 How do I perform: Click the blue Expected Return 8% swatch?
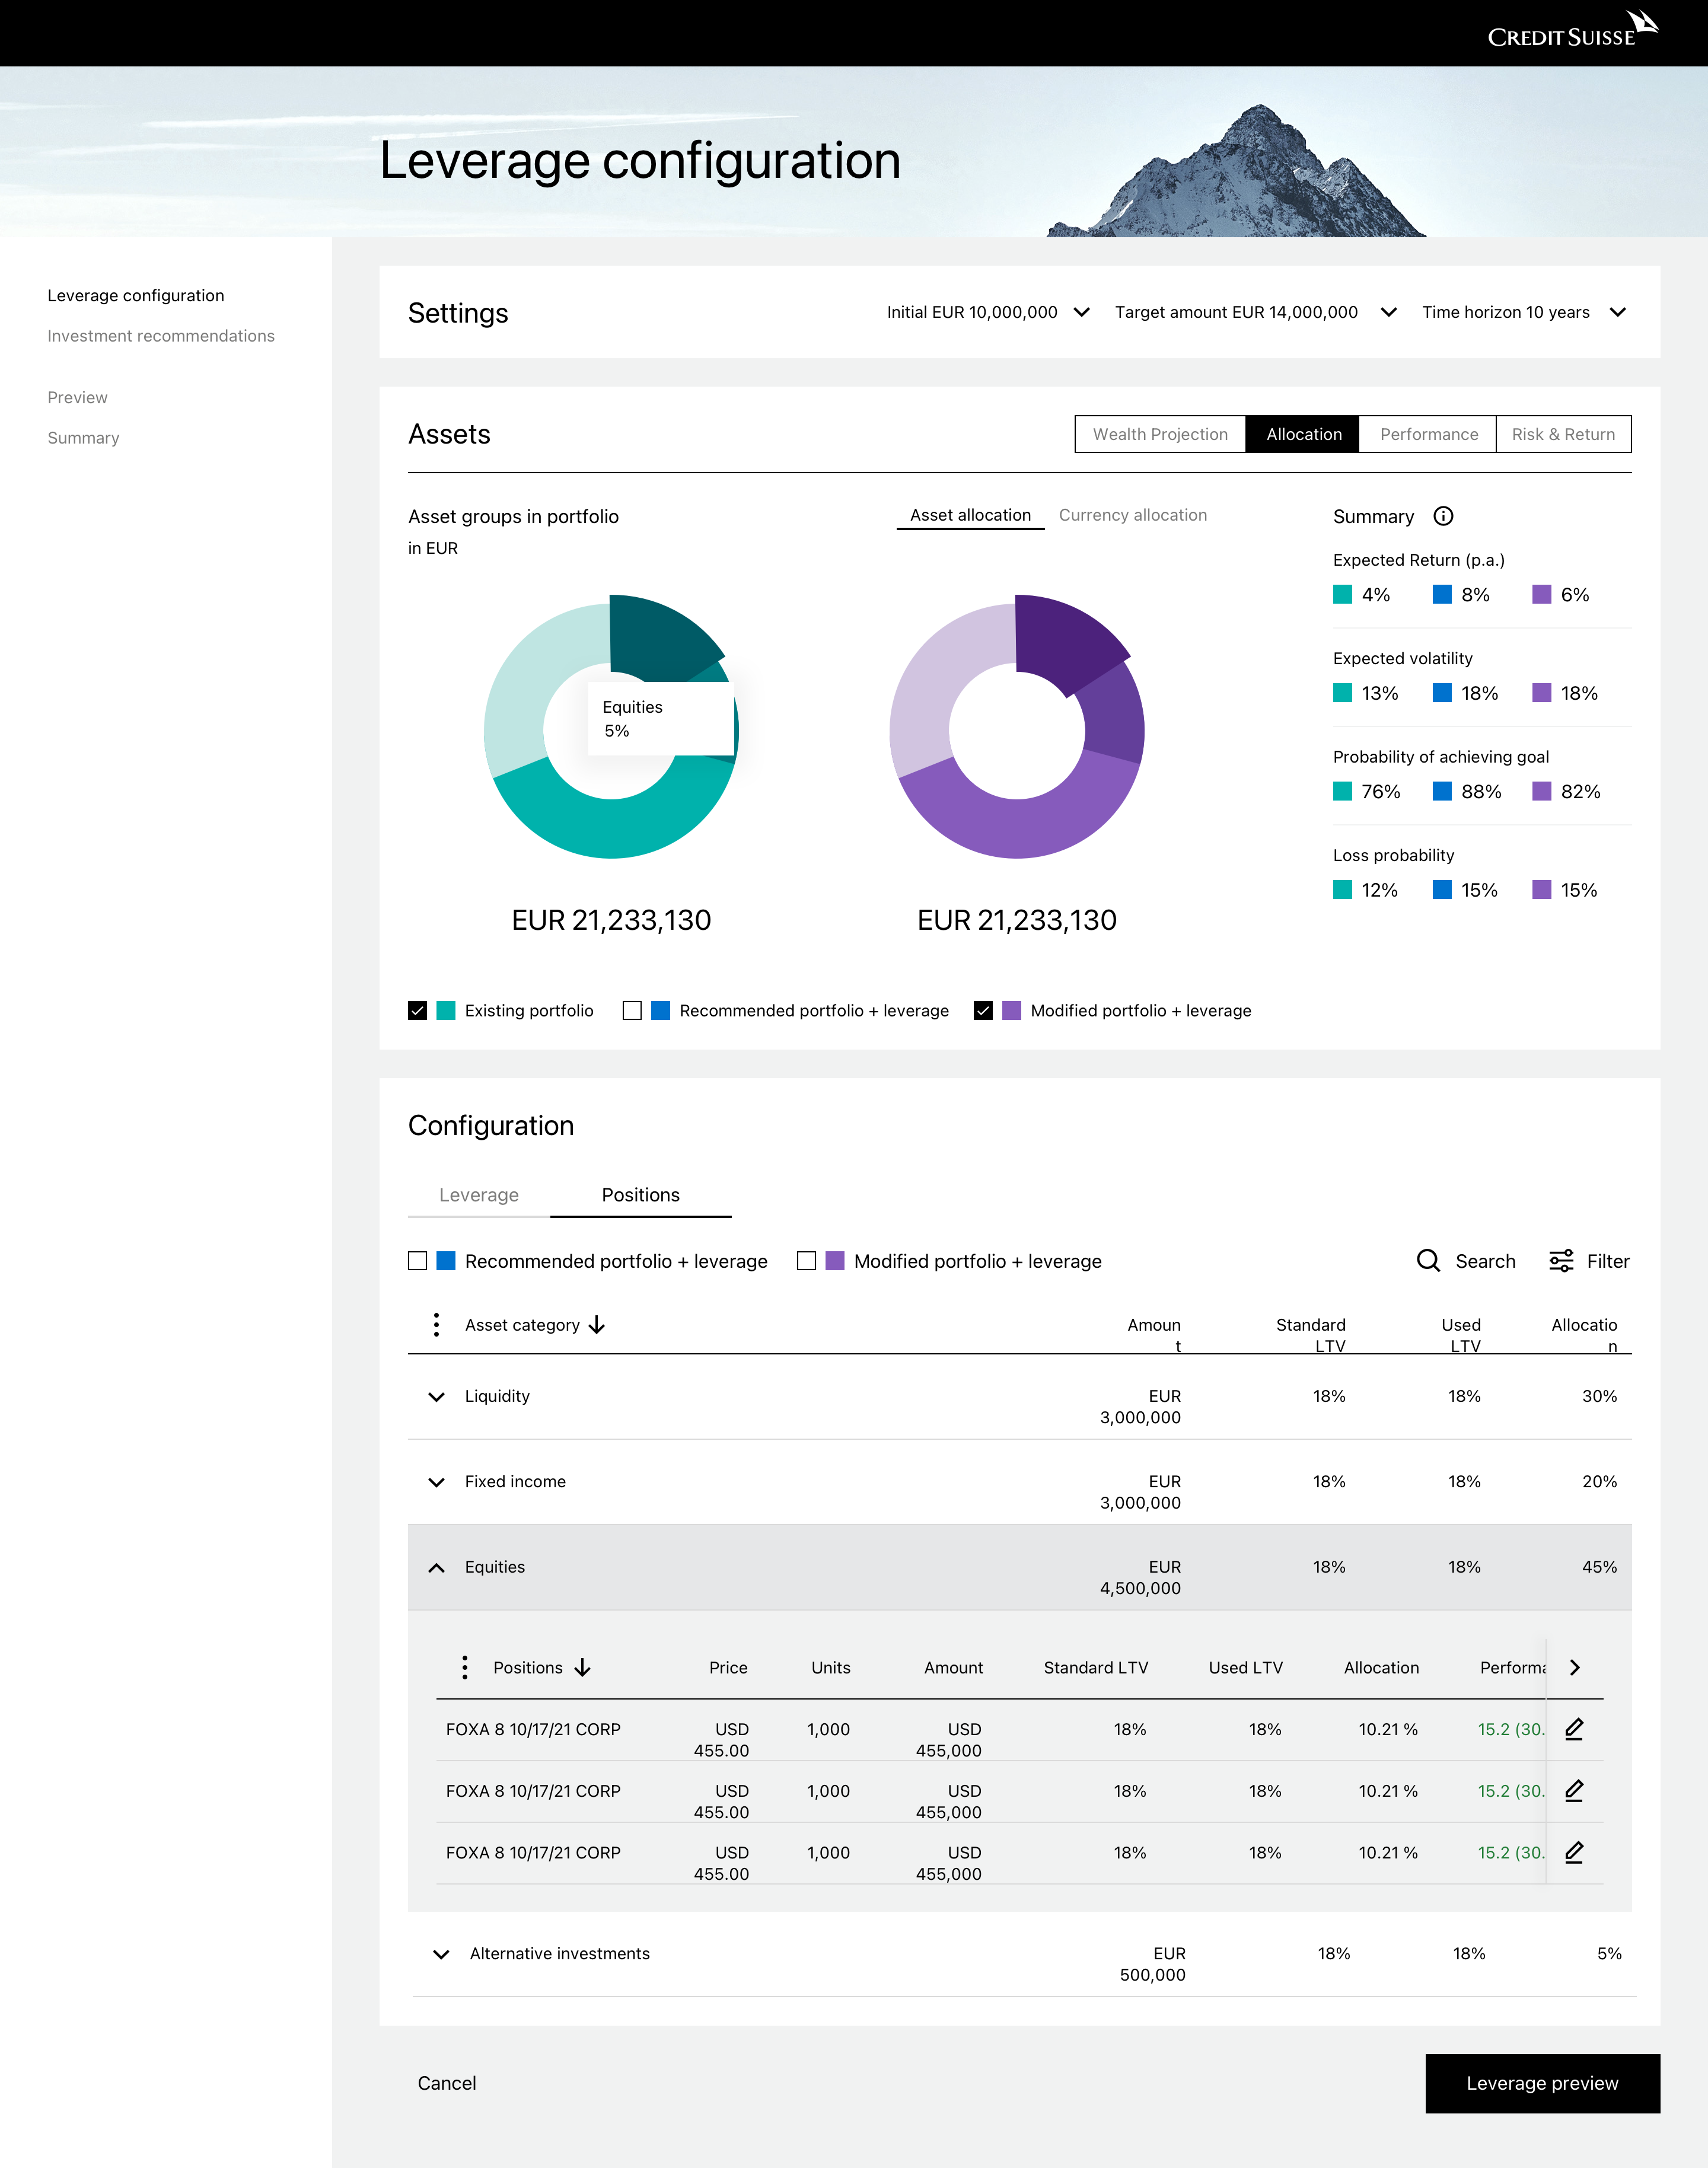(x=1442, y=594)
